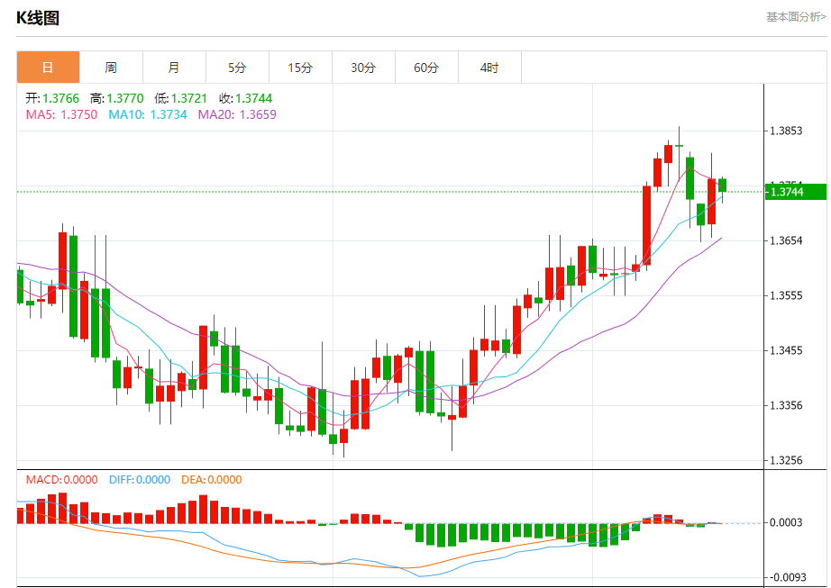Open the 30分 chart tab
831x588 pixels.
[x=363, y=68]
